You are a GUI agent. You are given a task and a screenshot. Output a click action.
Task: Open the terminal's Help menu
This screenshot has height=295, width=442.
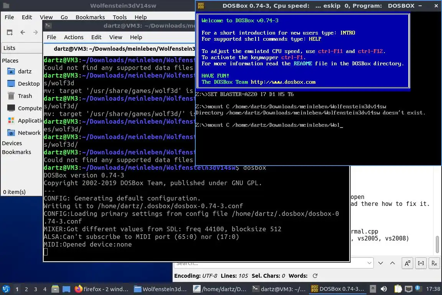coord(136,37)
